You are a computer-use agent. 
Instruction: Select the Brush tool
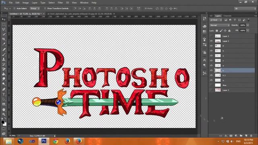4,54
